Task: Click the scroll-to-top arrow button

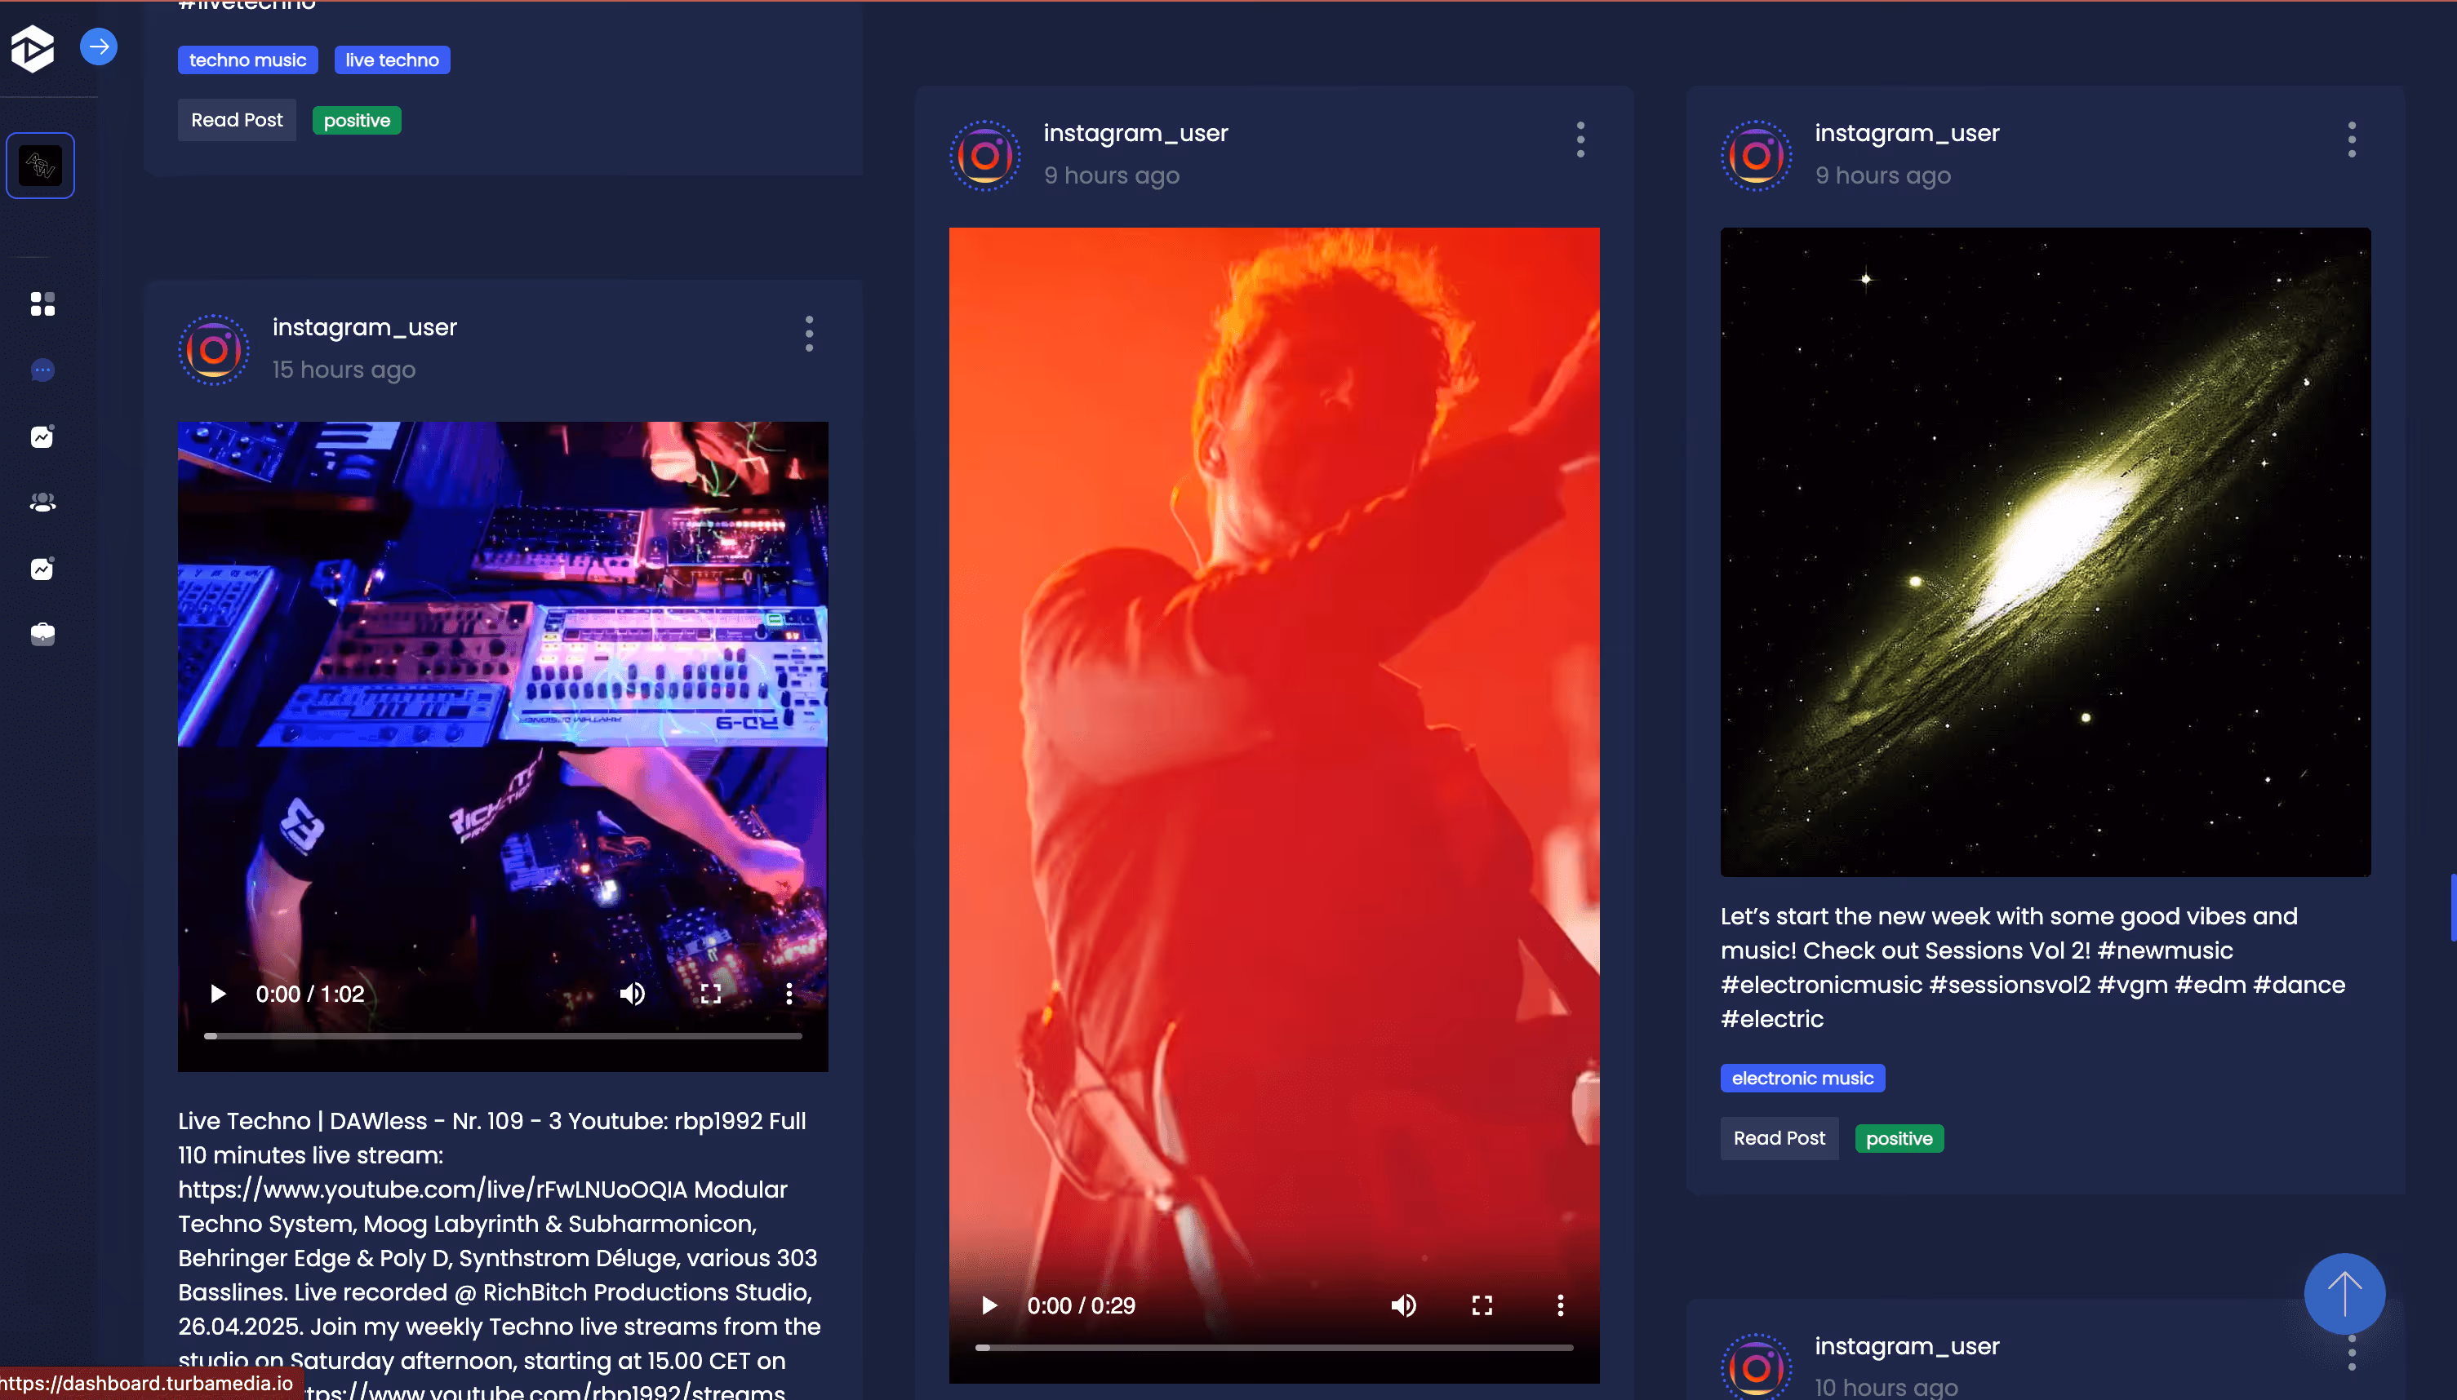Action: pos(2344,1293)
